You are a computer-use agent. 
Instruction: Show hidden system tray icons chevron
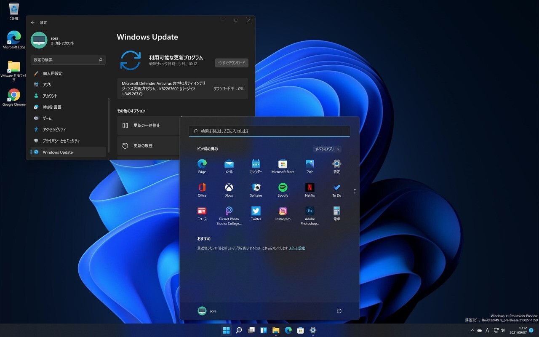472,330
